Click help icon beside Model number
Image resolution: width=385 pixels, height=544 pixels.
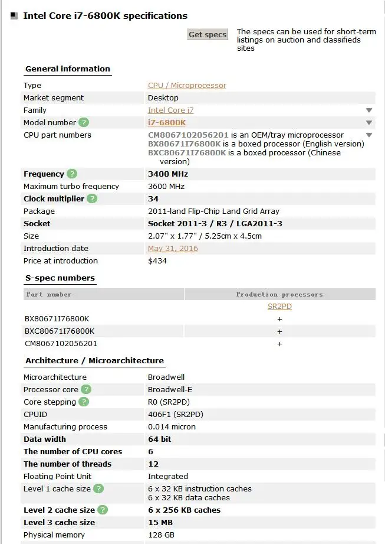pos(84,122)
